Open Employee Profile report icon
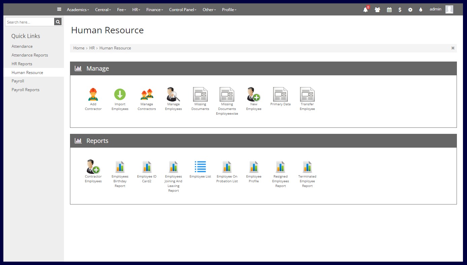The image size is (467, 265). (x=254, y=167)
